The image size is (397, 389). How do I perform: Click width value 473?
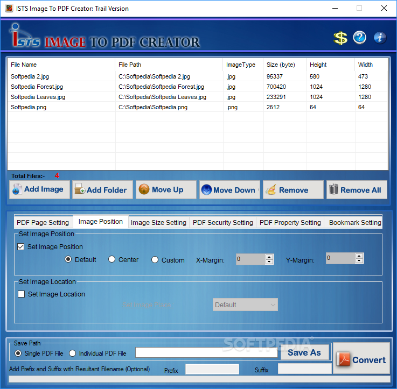point(363,76)
